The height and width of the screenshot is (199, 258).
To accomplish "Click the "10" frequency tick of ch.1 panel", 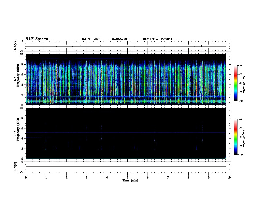I will pyautogui.click(x=22, y=54).
